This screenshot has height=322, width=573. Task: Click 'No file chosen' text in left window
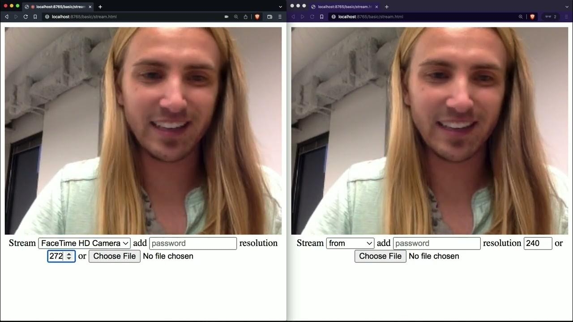tap(168, 256)
